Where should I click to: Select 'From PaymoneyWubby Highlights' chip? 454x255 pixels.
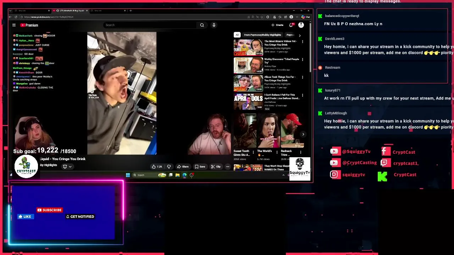click(x=262, y=35)
